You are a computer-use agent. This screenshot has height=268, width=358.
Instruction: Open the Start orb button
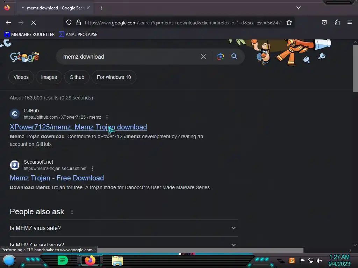(9, 260)
